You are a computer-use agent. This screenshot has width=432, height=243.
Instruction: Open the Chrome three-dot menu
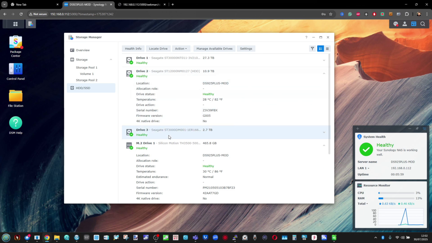pyautogui.click(x=427, y=14)
